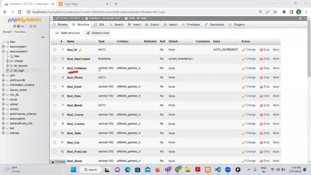Click pencil Change icon for Stud_ID
Screen dimensions: 311x175
[x=244, y=50]
